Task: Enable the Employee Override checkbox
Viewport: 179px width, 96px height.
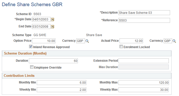Action: 32,67
